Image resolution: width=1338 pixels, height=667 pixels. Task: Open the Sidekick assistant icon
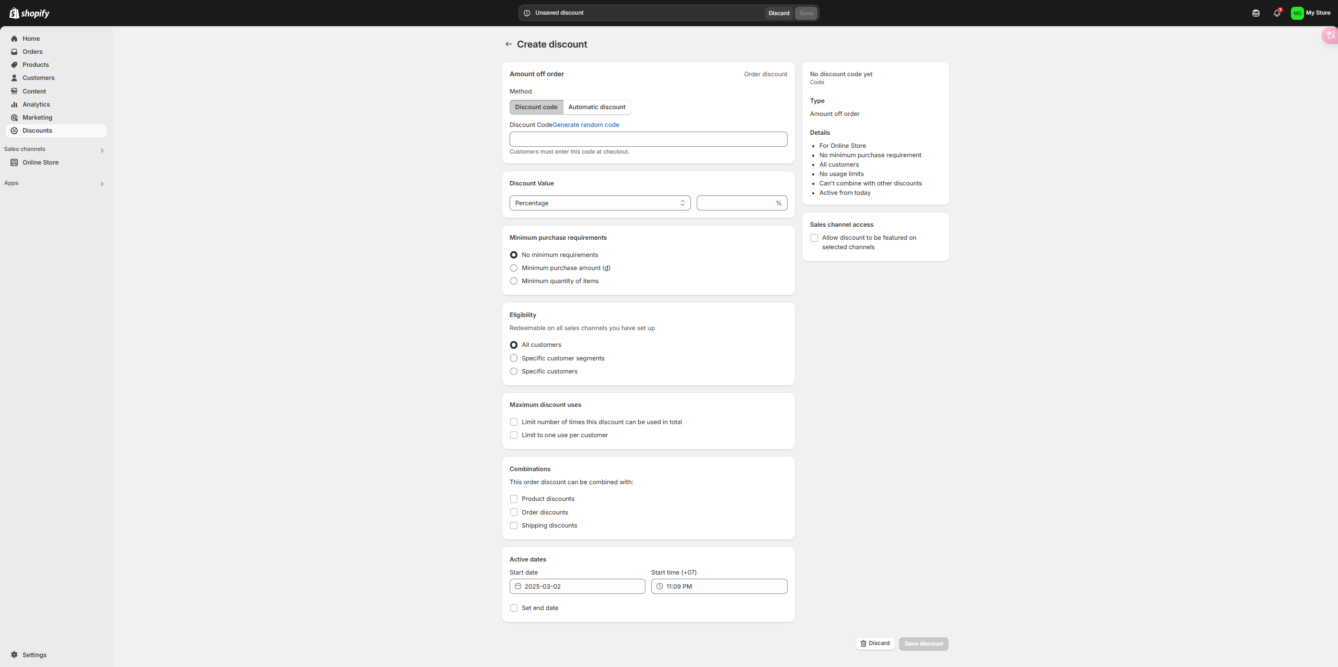click(x=1256, y=13)
